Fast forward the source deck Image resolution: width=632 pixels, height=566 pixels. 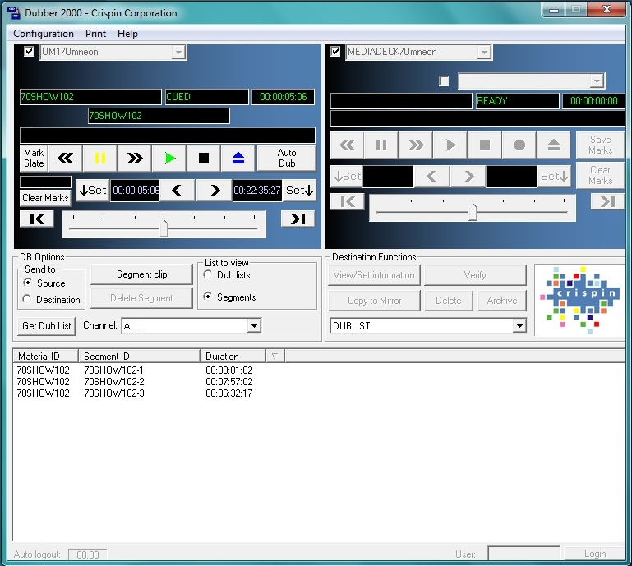click(x=135, y=158)
